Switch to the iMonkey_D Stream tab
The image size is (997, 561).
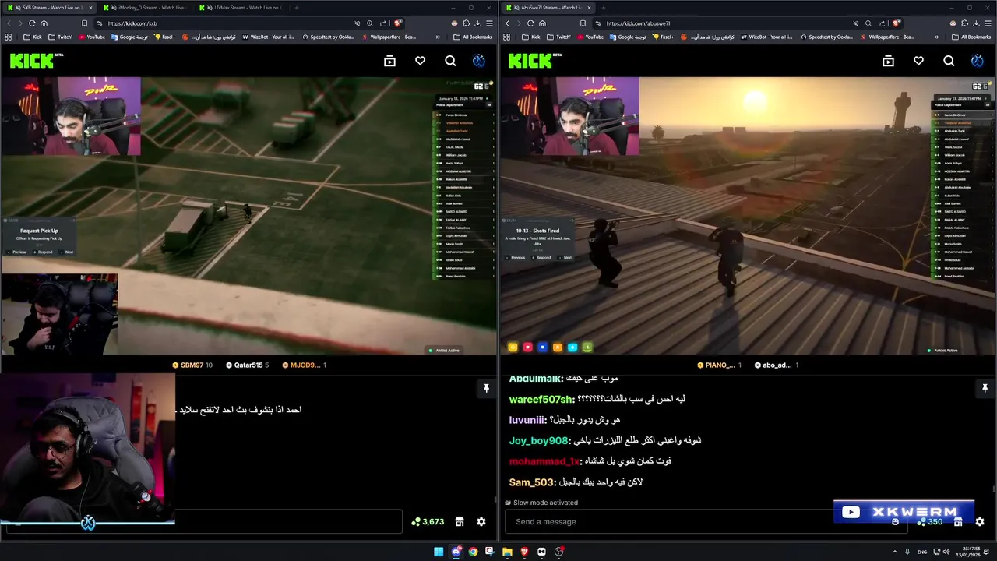coord(147,8)
